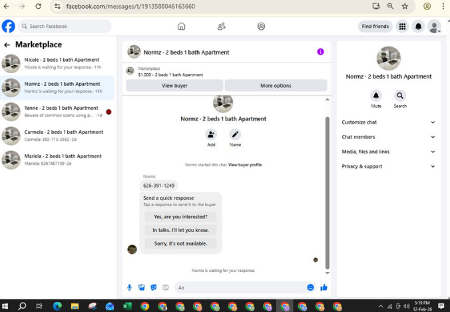
Task: Click the browser reload button
Action: 38,6
